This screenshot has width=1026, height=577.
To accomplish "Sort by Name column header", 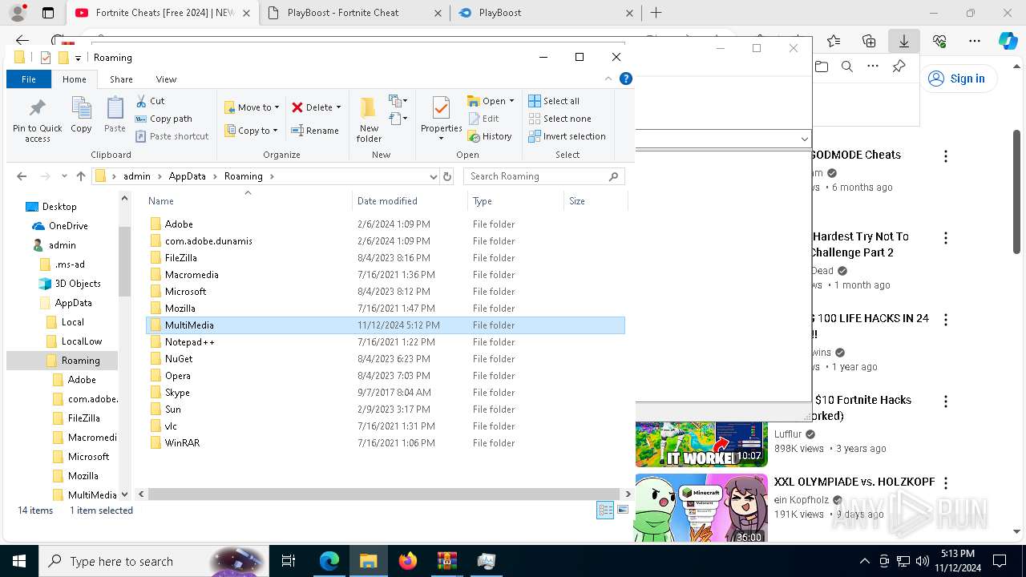I will tap(248, 201).
